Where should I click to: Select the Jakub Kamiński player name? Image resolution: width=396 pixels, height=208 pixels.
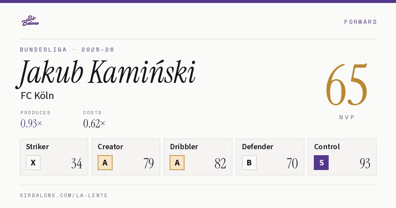coord(106,73)
